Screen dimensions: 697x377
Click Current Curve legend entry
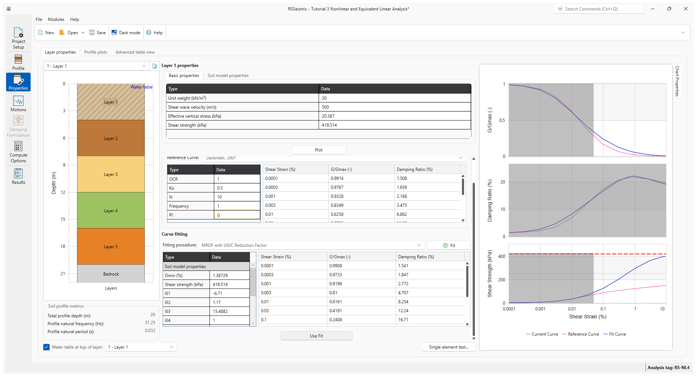tap(542, 334)
